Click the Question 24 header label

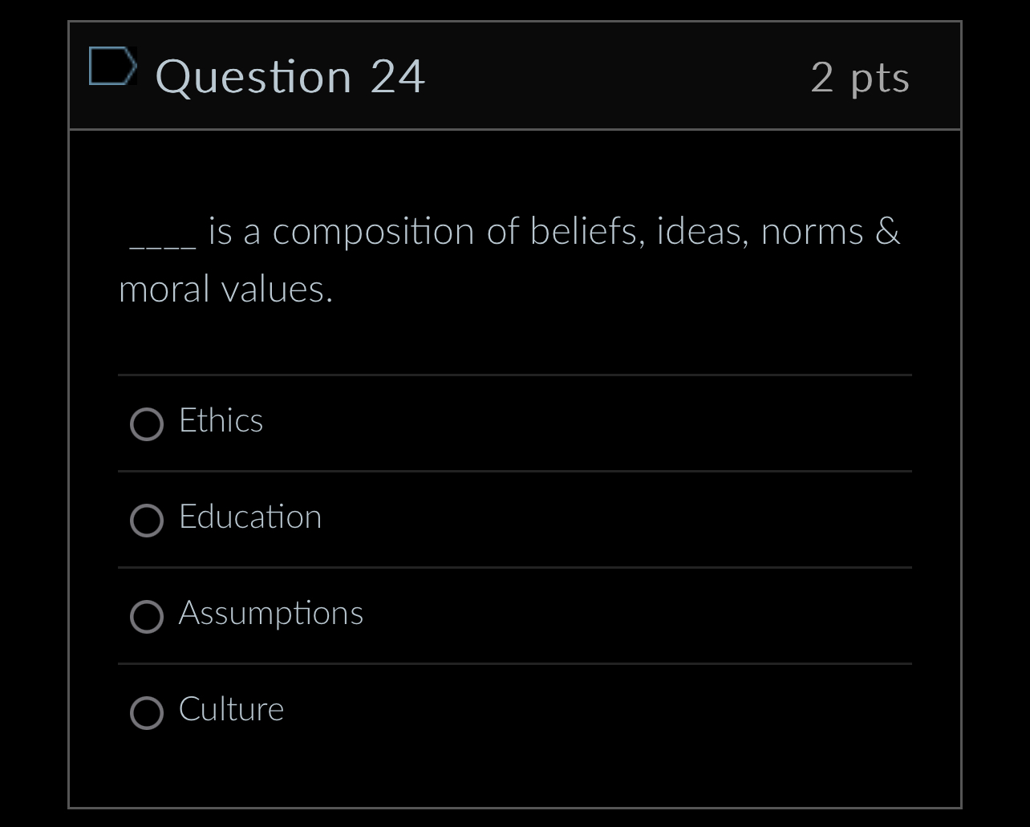point(290,75)
